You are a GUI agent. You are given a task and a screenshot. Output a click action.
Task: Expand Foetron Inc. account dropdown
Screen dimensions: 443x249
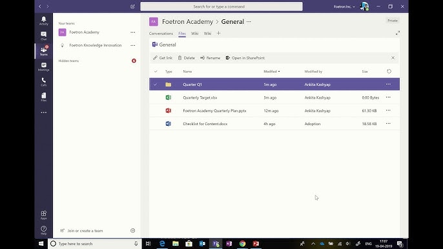coord(344,6)
